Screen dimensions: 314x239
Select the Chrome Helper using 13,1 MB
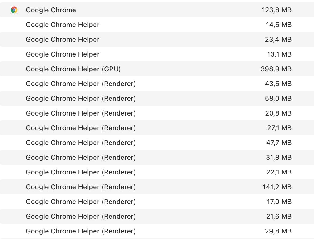coord(62,54)
